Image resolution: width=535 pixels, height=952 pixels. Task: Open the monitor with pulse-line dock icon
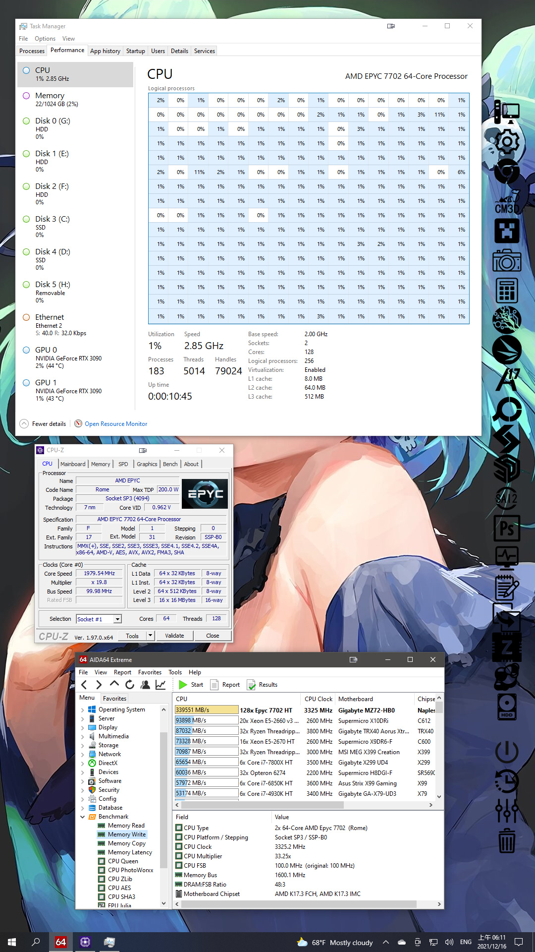[x=507, y=557]
